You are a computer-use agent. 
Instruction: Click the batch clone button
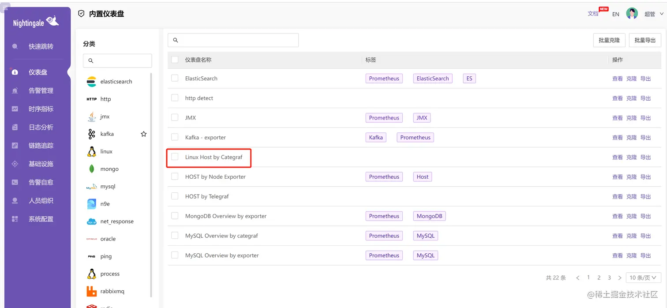click(609, 40)
